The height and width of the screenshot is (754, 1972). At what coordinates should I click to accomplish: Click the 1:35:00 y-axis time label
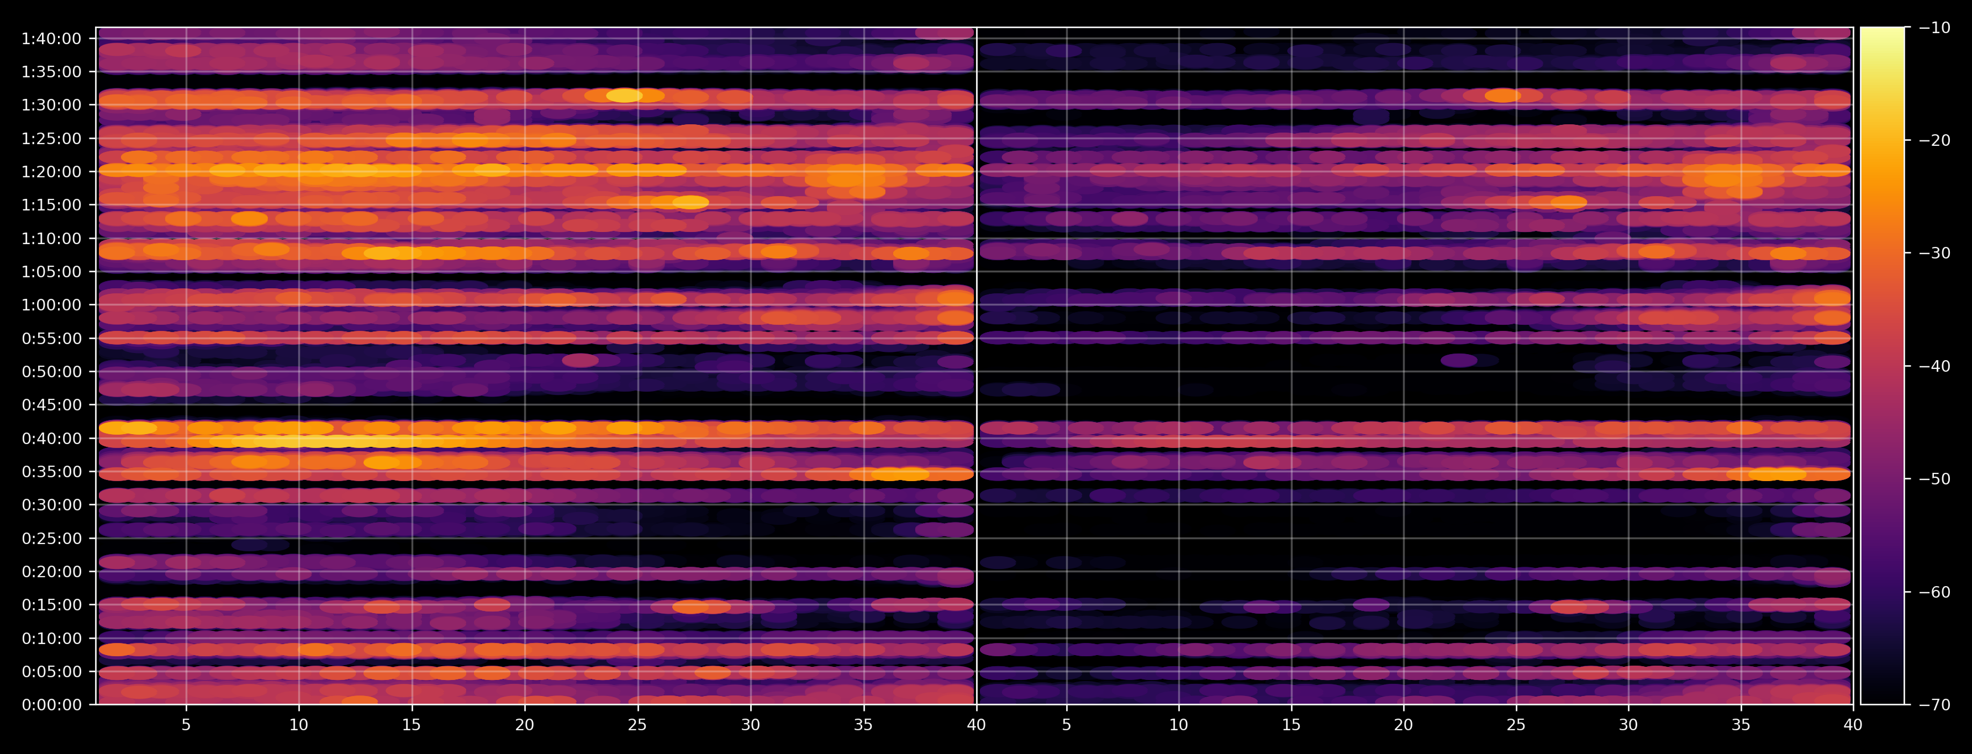[51, 72]
